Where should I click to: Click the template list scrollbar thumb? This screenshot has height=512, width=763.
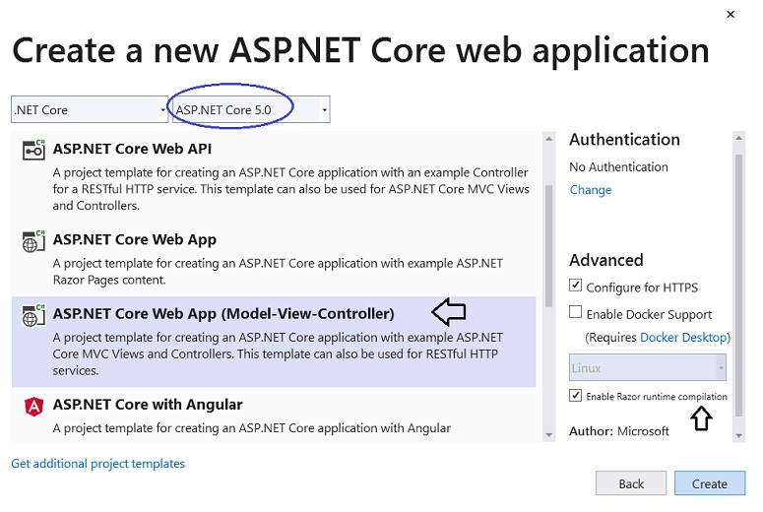click(x=549, y=246)
